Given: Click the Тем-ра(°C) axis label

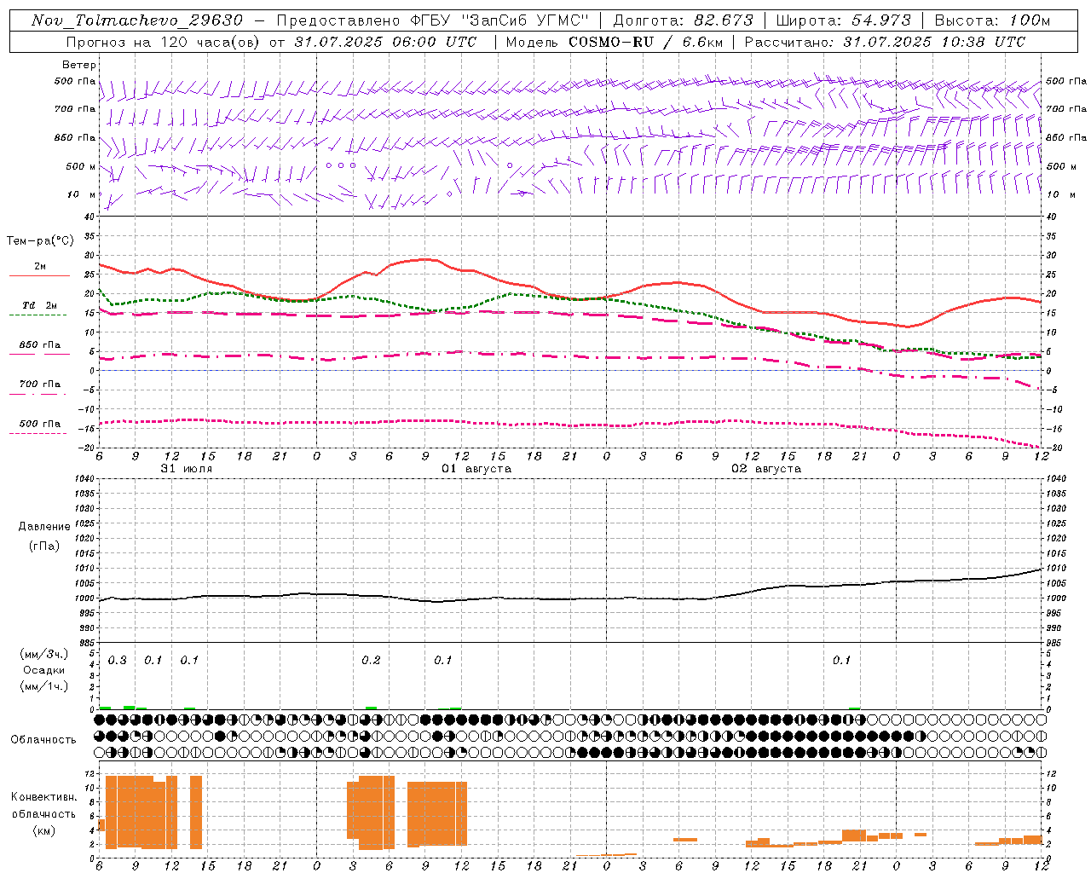Looking at the screenshot, I should click(x=40, y=241).
